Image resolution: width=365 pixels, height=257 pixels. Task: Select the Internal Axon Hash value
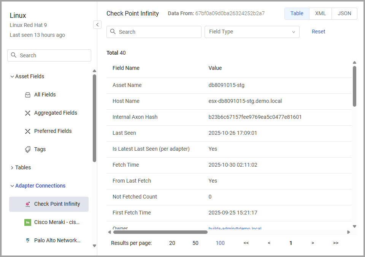pos(255,117)
